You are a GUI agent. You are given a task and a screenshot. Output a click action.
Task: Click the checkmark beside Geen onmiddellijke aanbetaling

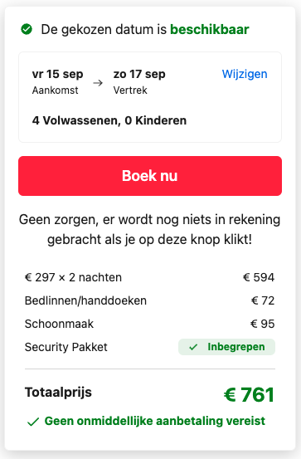point(33,422)
